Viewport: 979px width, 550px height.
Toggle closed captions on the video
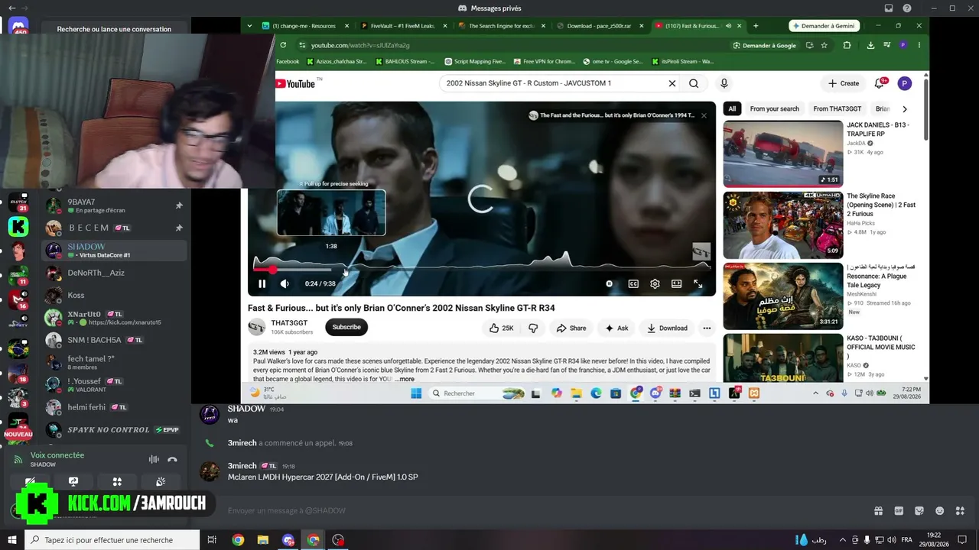coord(633,283)
